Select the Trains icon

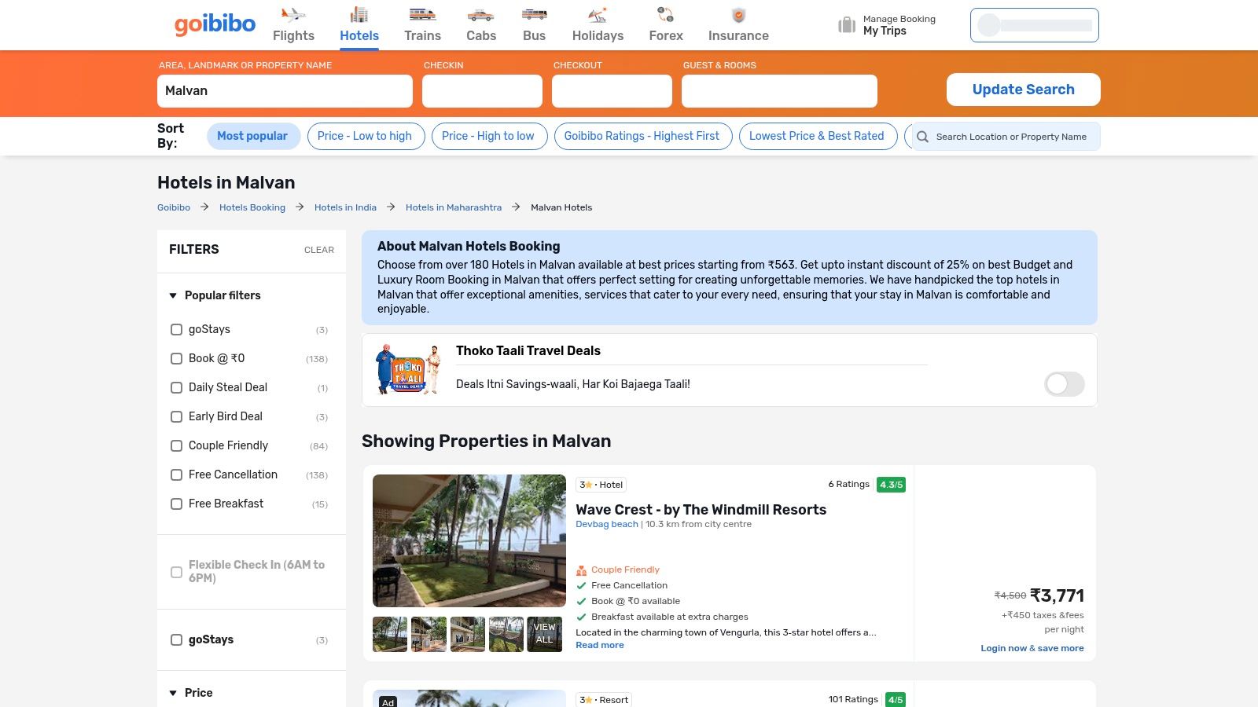pyautogui.click(x=422, y=15)
